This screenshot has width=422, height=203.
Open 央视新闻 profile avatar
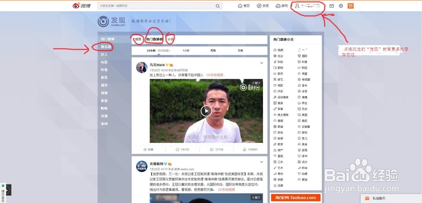(x=141, y=166)
